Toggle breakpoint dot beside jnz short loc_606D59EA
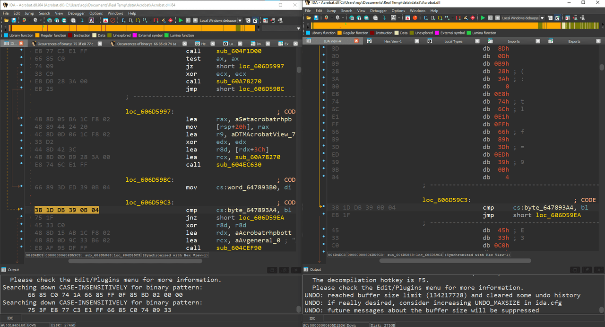 click(x=21, y=218)
